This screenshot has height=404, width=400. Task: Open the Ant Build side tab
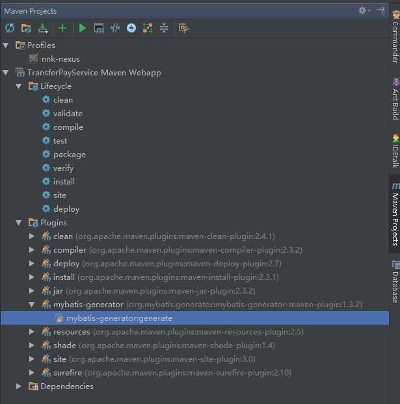click(x=395, y=99)
